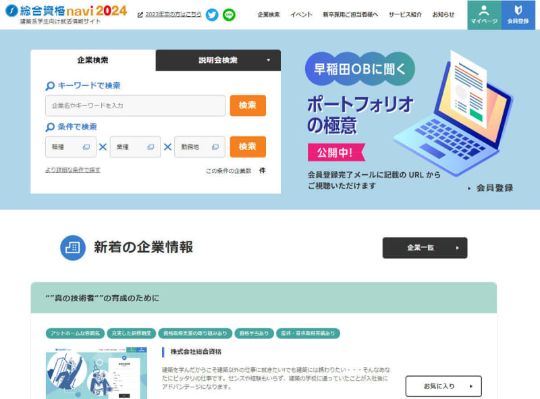This screenshot has width=540, height=399.
Task: Open the Twitter icon link
Action: (212, 14)
